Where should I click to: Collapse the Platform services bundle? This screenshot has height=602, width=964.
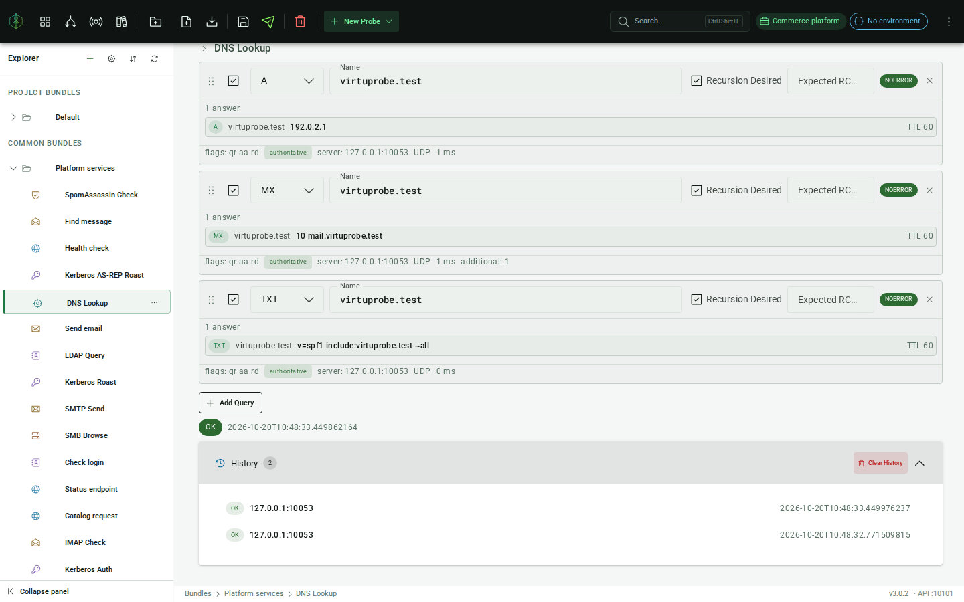tap(13, 168)
